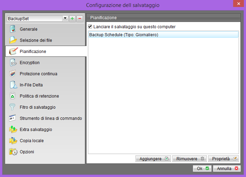Click the Selezione dei file folder icon
The width and height of the screenshot is (246, 177).
point(13,40)
